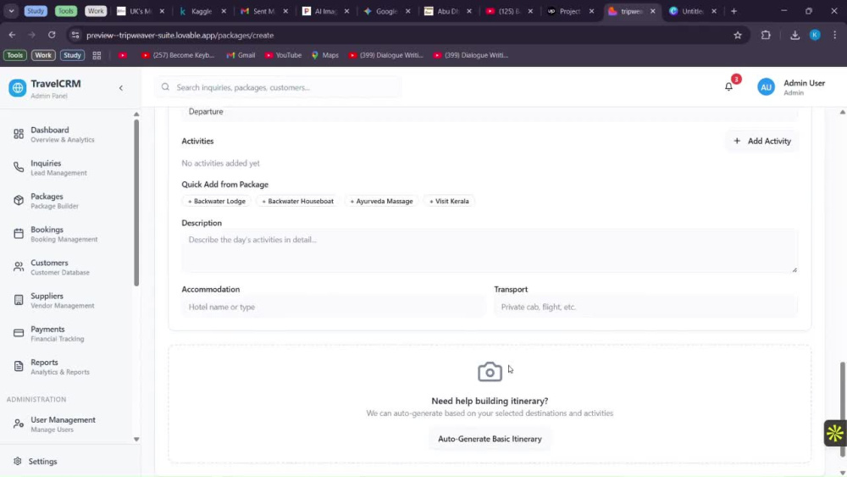This screenshot has width=847, height=477.
Task: Switch to the Kaggle browser tab
Action: [202, 11]
